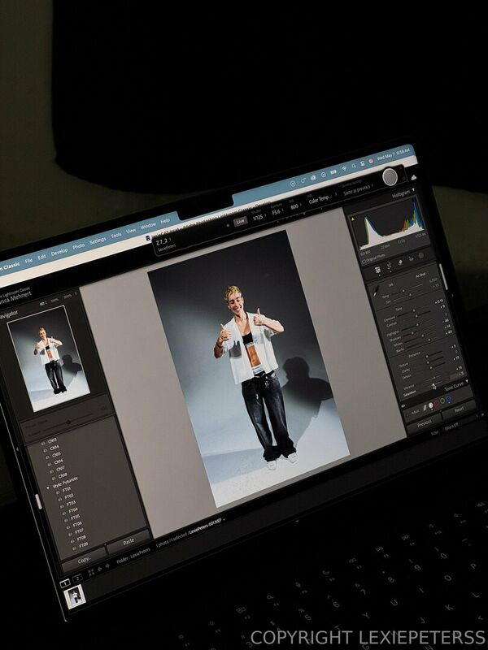Open the File menu
The width and height of the screenshot is (488, 650).
pyautogui.click(x=28, y=261)
